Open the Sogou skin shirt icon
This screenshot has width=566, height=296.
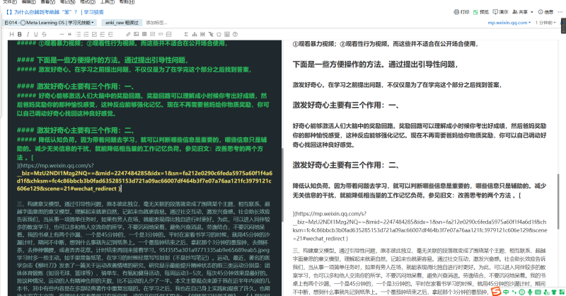pyautogui.click(x=554, y=292)
